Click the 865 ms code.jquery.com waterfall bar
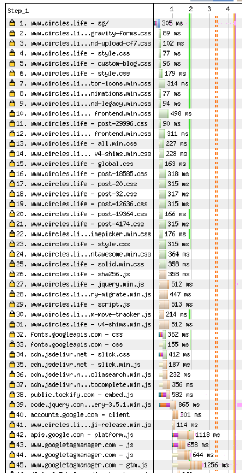242x473 pixels. tap(168, 404)
